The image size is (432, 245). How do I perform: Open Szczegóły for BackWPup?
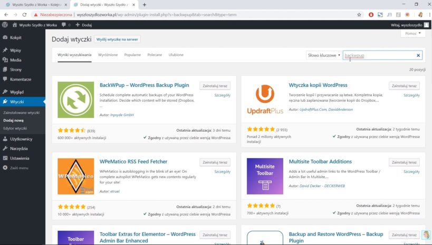click(223, 95)
